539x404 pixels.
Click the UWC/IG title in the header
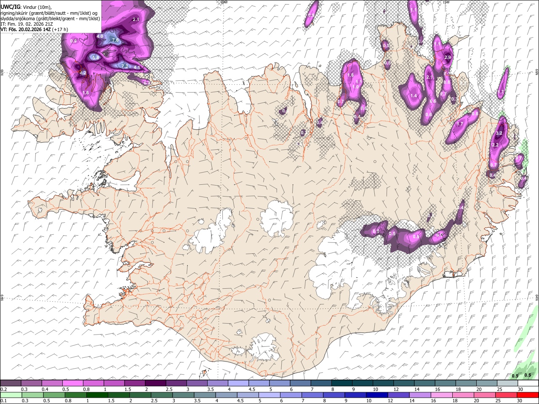10,7
